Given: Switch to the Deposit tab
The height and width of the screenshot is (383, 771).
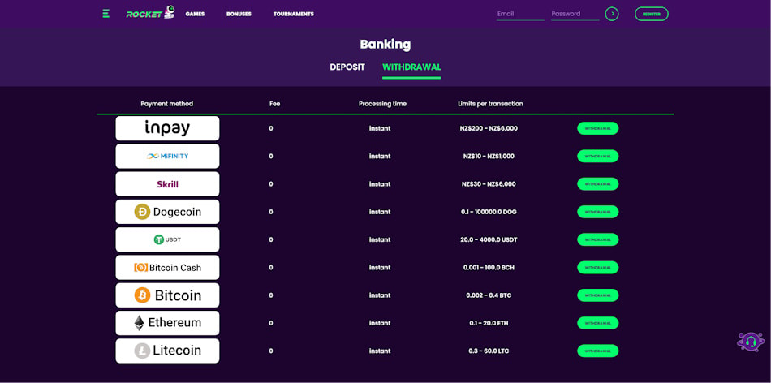Looking at the screenshot, I should point(347,67).
